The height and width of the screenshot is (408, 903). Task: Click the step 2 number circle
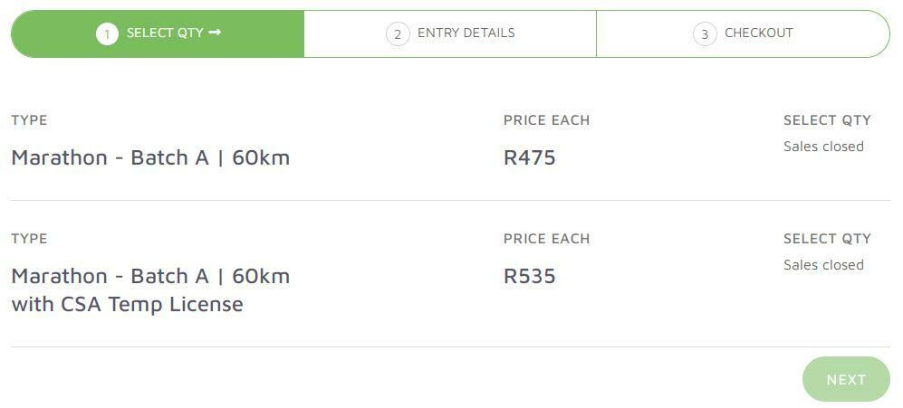[397, 34]
